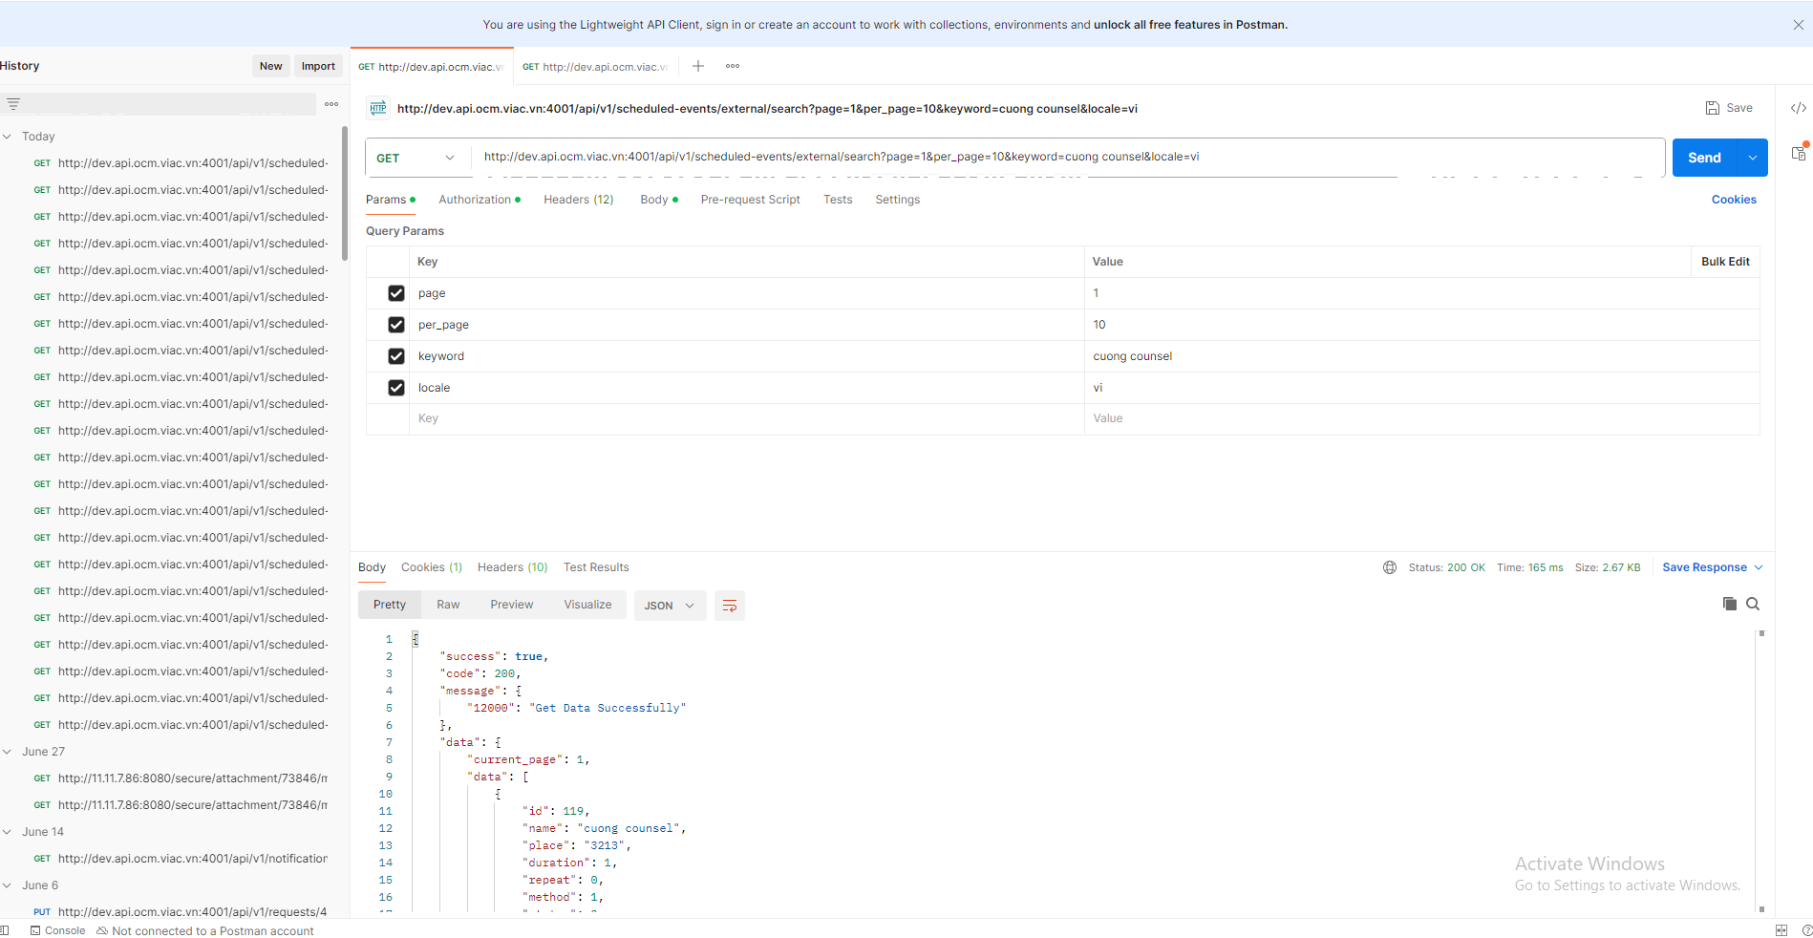The width and height of the screenshot is (1813, 938).
Task: Open the Console panel
Action: coord(57,930)
